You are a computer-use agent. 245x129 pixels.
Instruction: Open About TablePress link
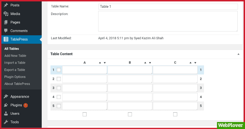point(17,84)
